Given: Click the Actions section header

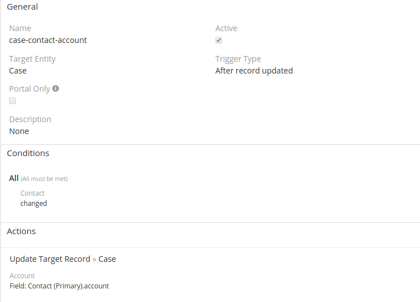Looking at the screenshot, I should coord(21,231).
